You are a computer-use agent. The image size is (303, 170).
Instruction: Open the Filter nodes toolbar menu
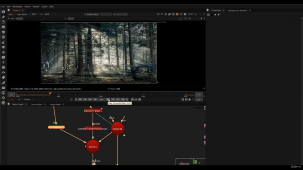pyautogui.click(x=3, y=37)
